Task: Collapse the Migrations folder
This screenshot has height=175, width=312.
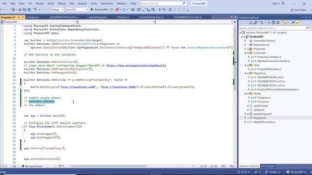Action: [x=246, y=73]
